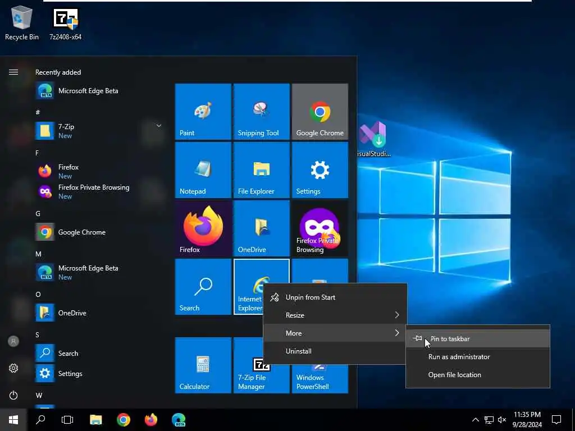The image size is (575, 431).
Task: Click the letter O group header
Action: coord(38,294)
